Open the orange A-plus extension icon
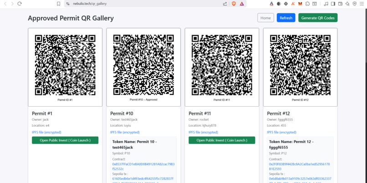This screenshot has width=367, height=183. click(x=293, y=4)
